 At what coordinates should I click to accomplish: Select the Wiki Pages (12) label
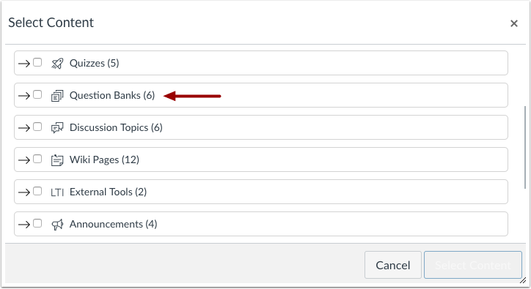(104, 160)
